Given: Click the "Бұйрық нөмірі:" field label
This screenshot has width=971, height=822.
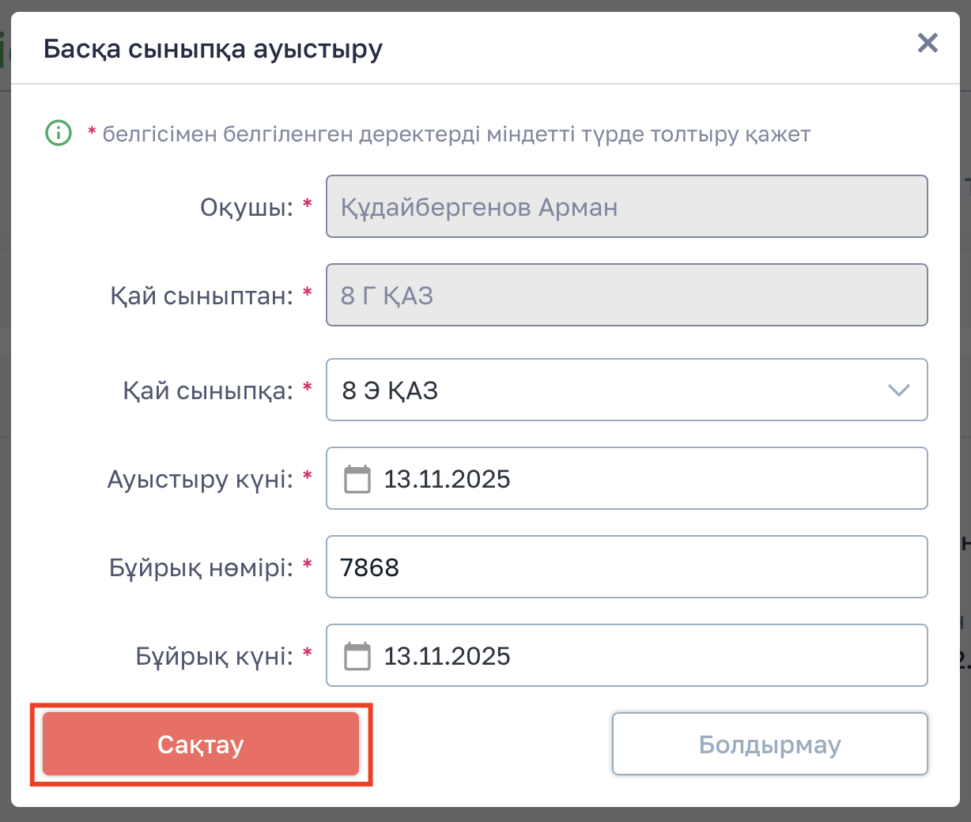Looking at the screenshot, I should click(x=201, y=567).
